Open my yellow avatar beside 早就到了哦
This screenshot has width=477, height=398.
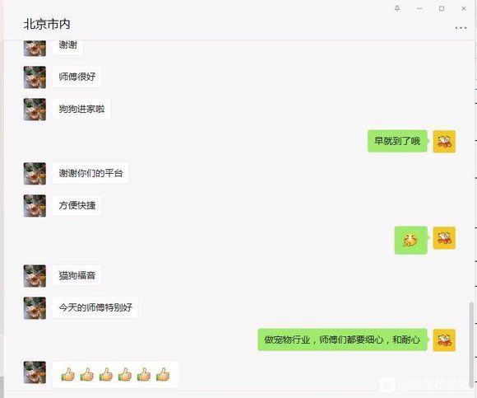coord(444,142)
